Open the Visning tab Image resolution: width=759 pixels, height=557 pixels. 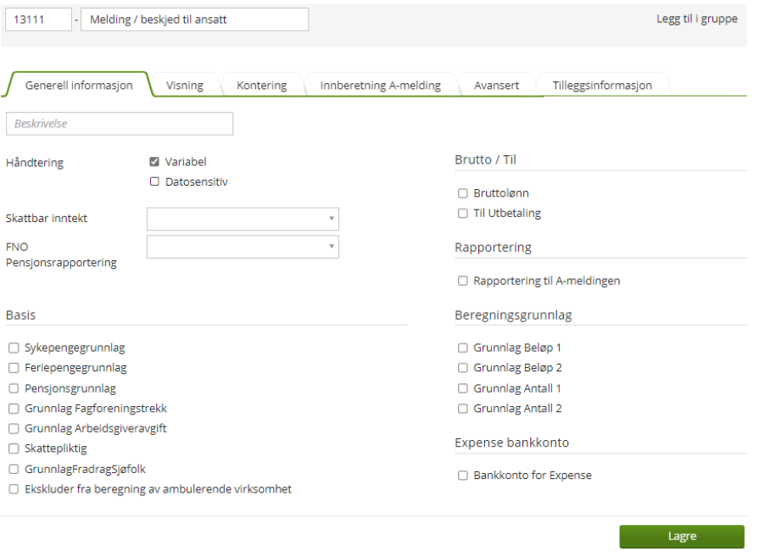click(185, 85)
